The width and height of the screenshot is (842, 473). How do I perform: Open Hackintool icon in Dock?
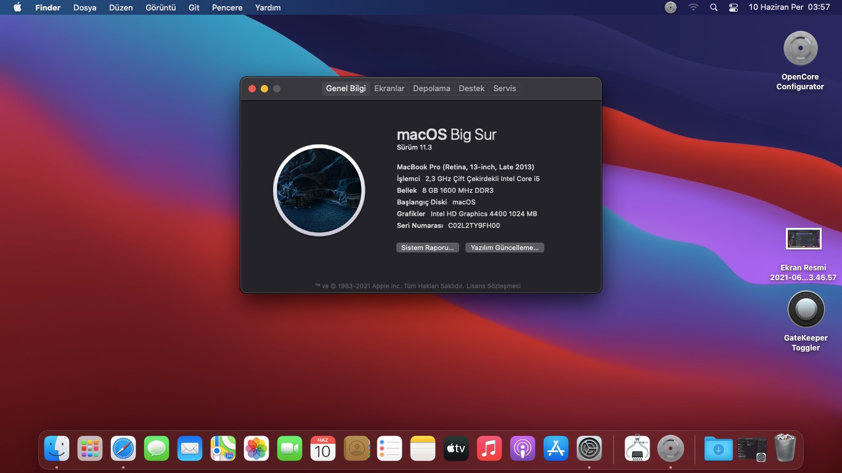click(x=637, y=448)
